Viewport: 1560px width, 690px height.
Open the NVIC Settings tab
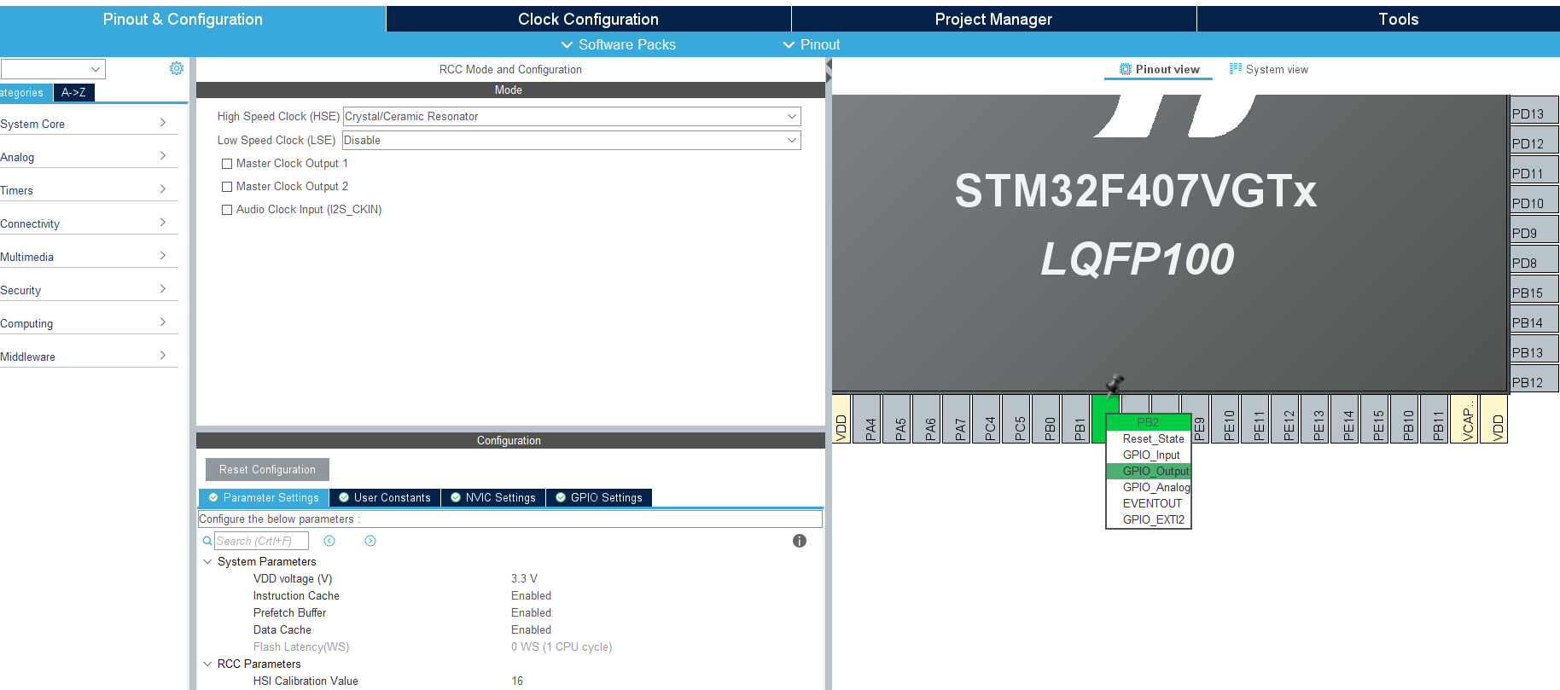click(x=493, y=497)
